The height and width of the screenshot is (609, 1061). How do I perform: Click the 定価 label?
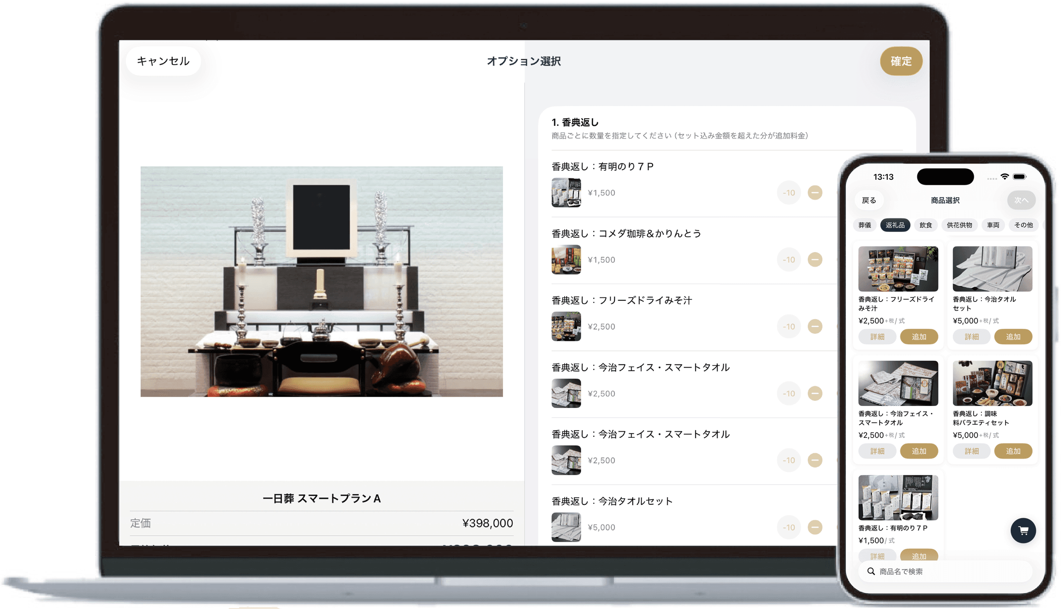pos(140,523)
